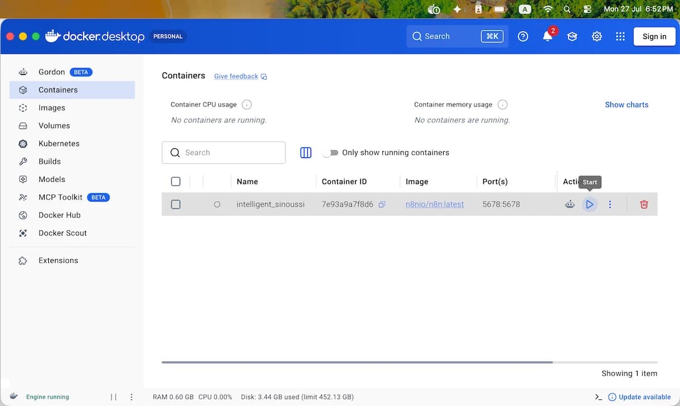
Task: Delete the intelligent_sinoussi container
Action: coord(644,204)
